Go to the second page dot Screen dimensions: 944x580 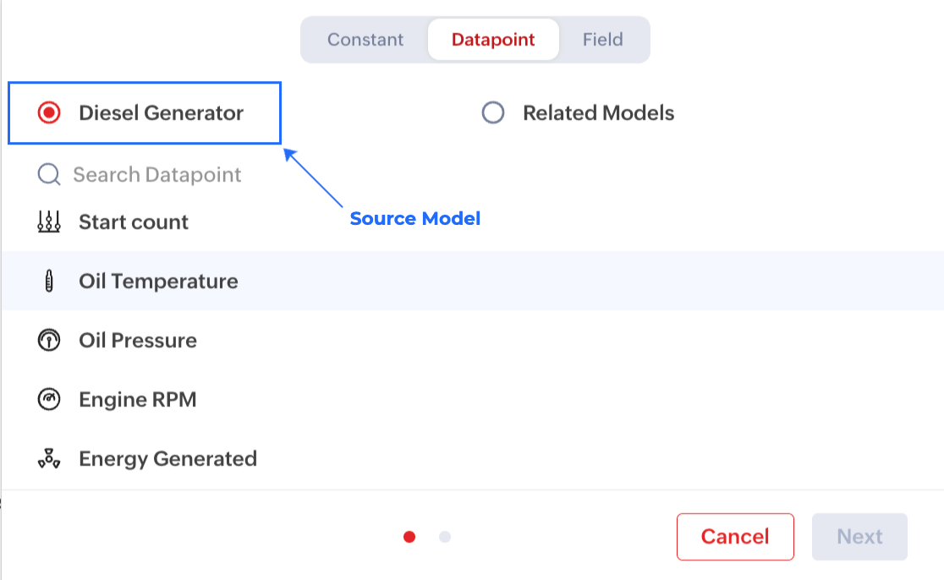coord(445,537)
